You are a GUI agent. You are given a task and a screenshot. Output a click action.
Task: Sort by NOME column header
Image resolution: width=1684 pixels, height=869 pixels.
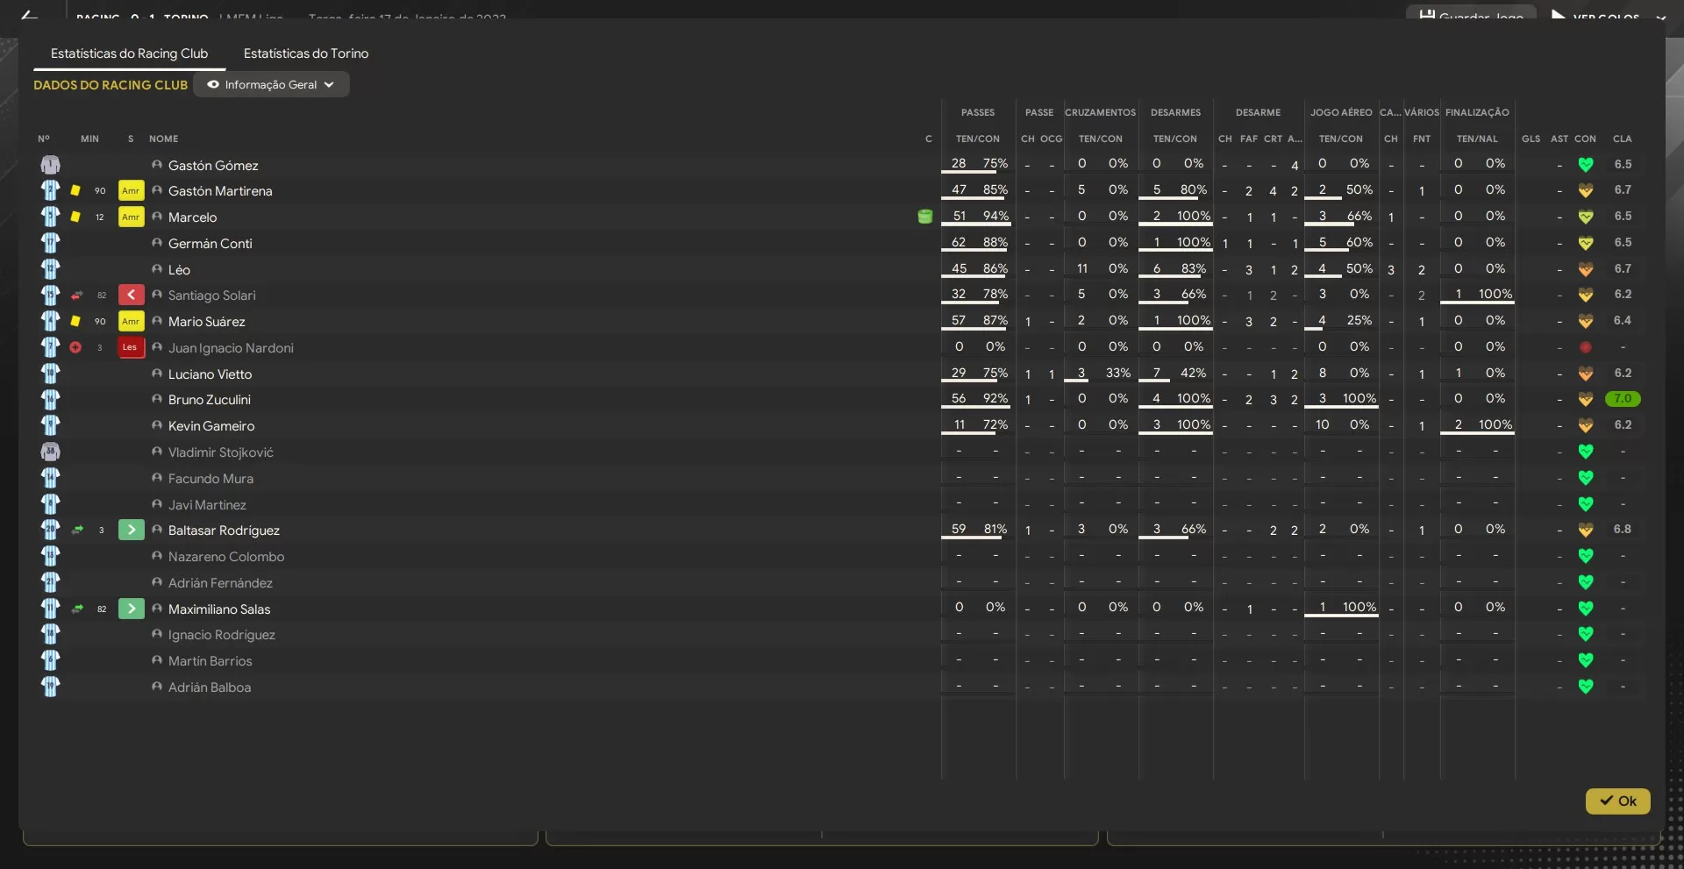[x=163, y=139]
